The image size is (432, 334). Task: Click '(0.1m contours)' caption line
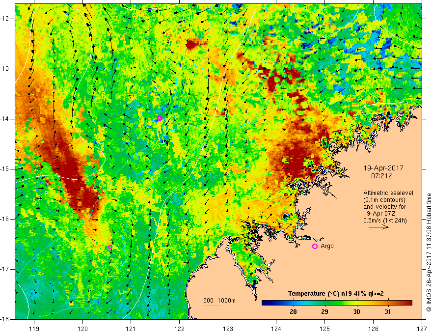point(384,200)
